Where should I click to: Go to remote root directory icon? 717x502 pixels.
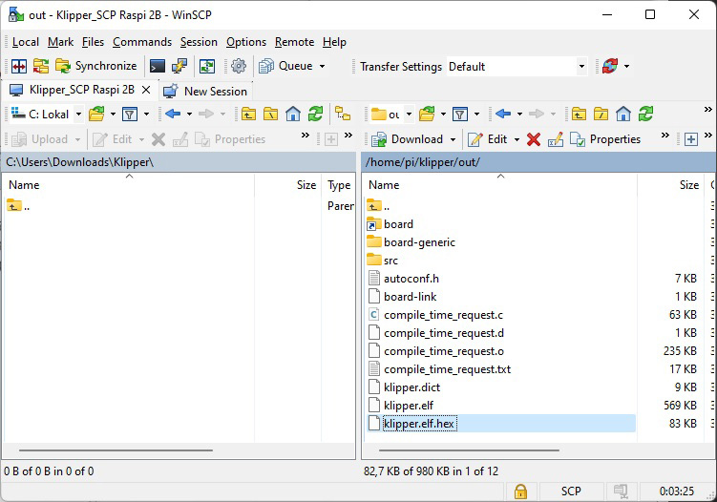[601, 114]
